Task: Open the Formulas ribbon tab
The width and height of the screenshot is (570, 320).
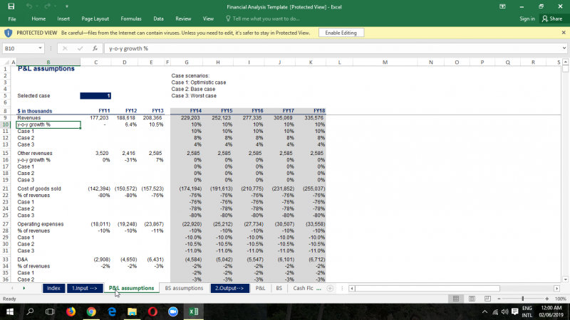Action: [x=131, y=18]
